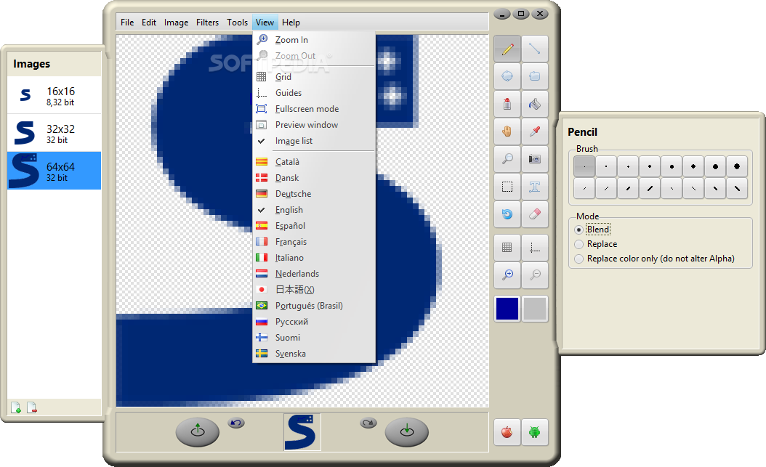Switch language to Català
766x467 pixels.
tap(314, 162)
